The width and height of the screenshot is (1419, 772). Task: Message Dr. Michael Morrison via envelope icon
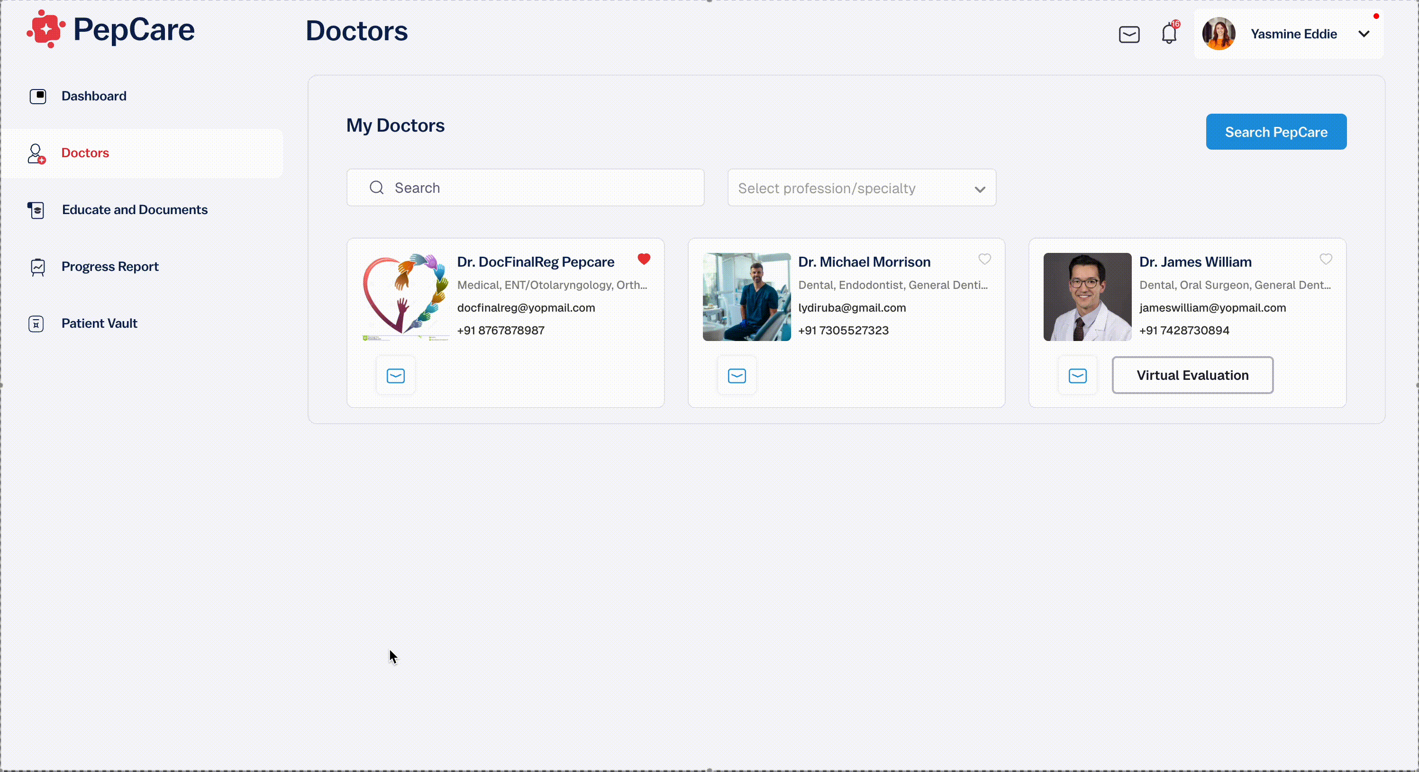coord(737,376)
